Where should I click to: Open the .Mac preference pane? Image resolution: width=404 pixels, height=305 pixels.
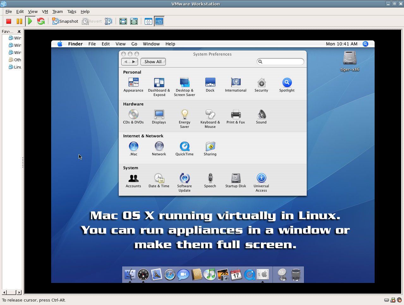coord(133,149)
